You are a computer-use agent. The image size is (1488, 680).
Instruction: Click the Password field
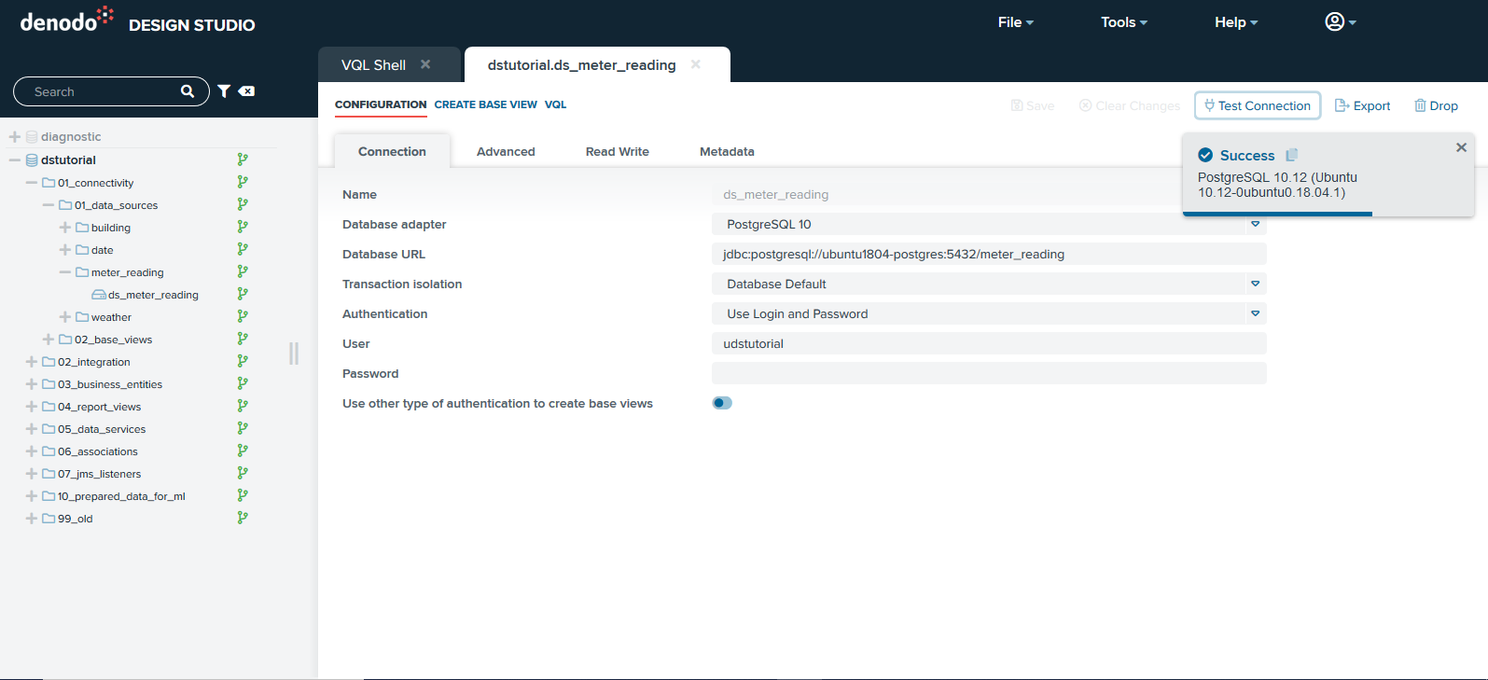point(989,373)
